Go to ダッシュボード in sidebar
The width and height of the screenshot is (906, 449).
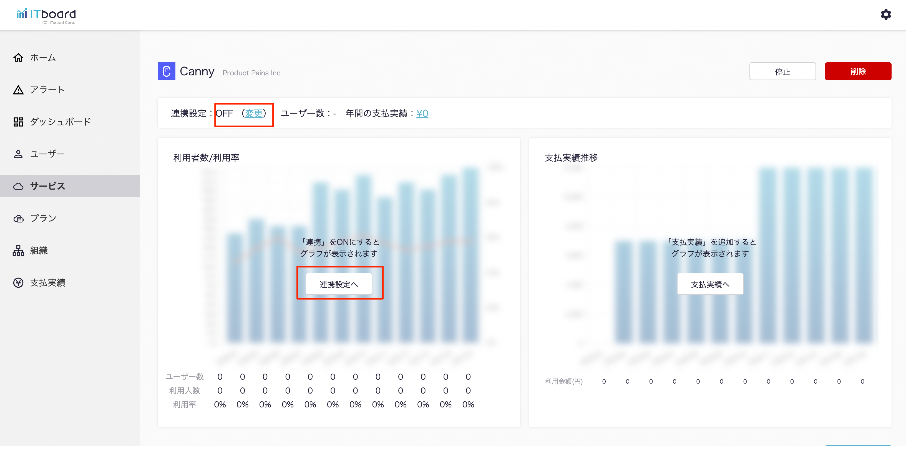click(x=60, y=122)
